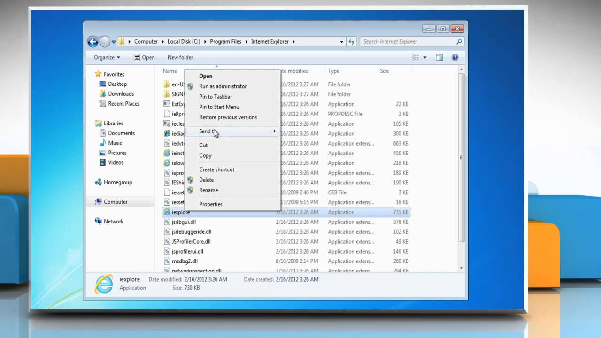The height and width of the screenshot is (338, 601).
Task: Click the Back navigation arrow
Action: click(92, 41)
